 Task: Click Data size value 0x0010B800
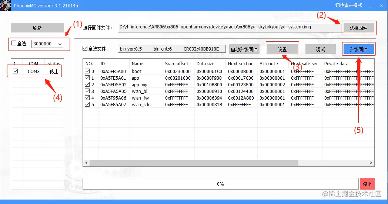click(x=209, y=85)
